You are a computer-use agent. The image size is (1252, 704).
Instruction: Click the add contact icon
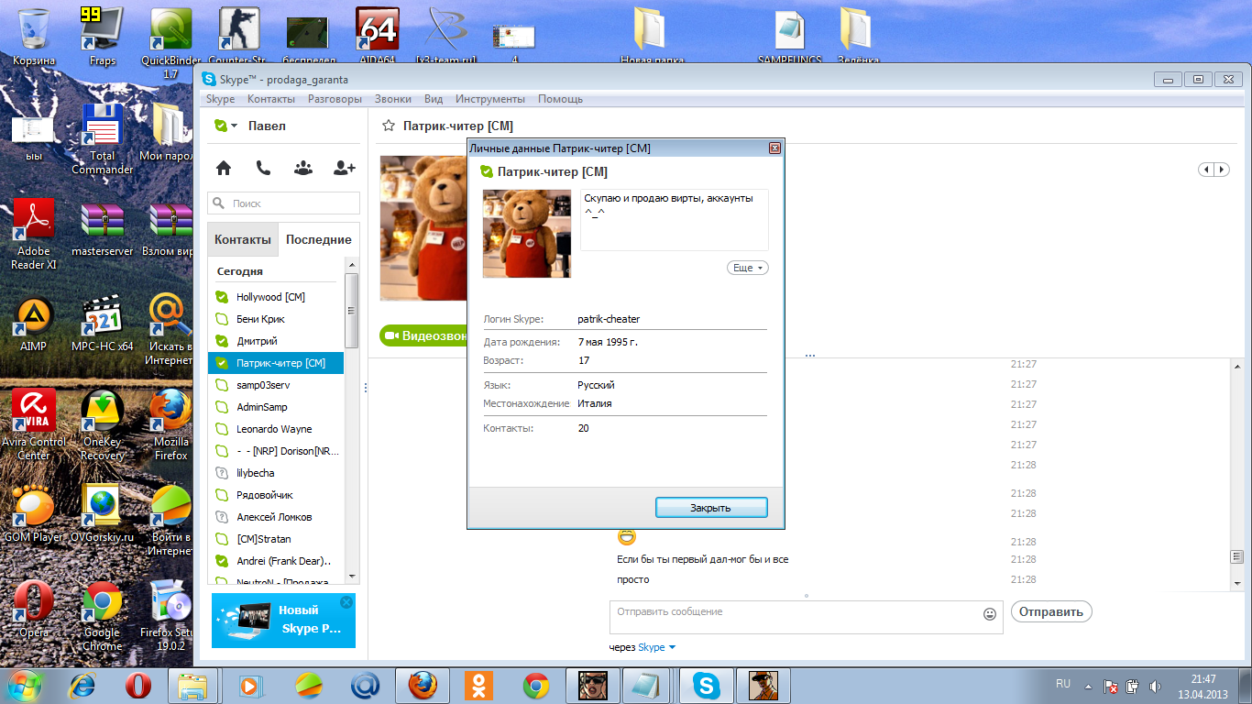[x=345, y=168]
